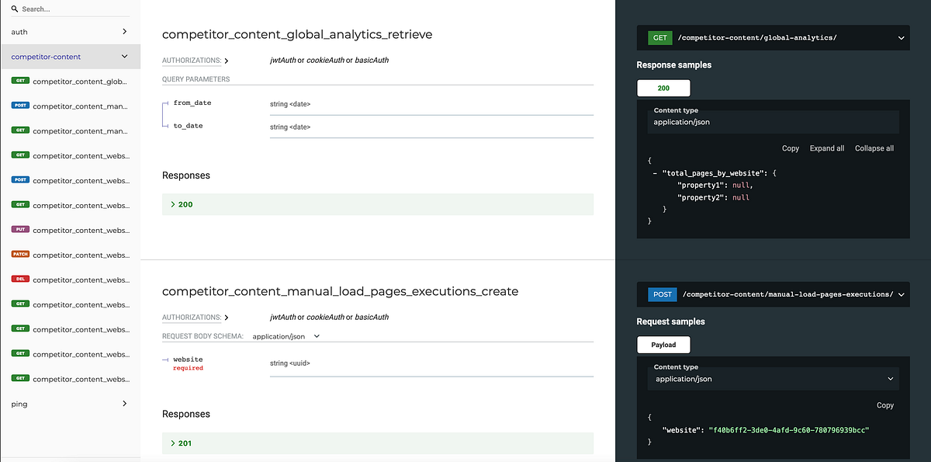The image size is (931, 462).
Task: Click the POST badge beside /competitor-content/manual-load-pages-executions/
Action: tap(663, 294)
